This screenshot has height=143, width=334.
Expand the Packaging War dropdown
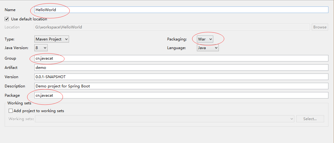[x=205, y=39]
